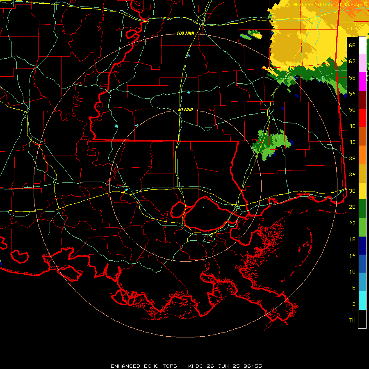Click the legend value 10
Viewport: 369px width, 369px height.
pyautogui.click(x=352, y=271)
